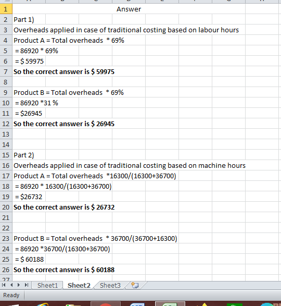Viewport: 281px width, 306px height.
Task: Select 'So the correct answer is $ 59975'
Action: pyautogui.click(x=64, y=71)
